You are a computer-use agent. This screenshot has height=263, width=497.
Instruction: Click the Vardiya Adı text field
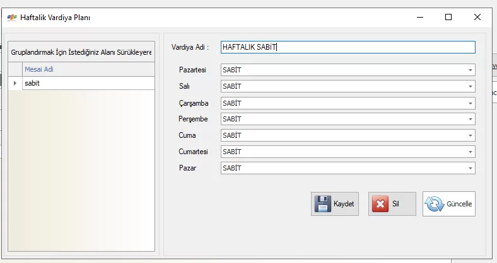click(x=347, y=47)
